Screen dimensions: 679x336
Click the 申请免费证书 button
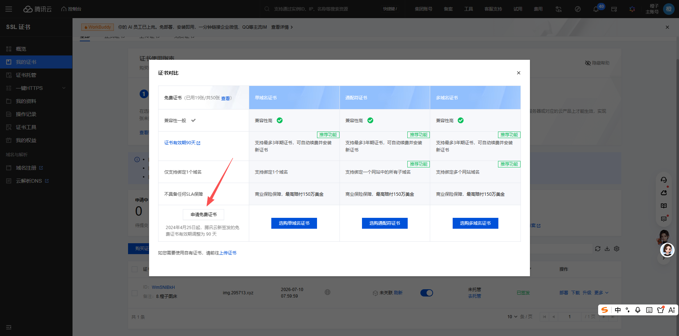[x=203, y=215]
